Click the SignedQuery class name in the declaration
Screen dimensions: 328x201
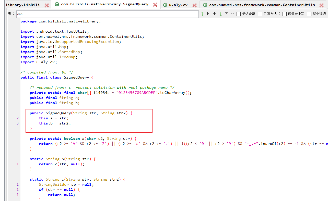tap(76, 77)
